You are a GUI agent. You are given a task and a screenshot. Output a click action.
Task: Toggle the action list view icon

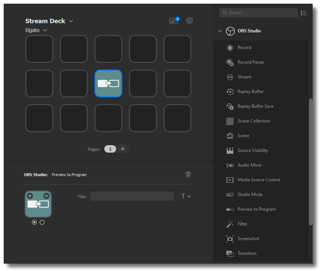tap(304, 13)
